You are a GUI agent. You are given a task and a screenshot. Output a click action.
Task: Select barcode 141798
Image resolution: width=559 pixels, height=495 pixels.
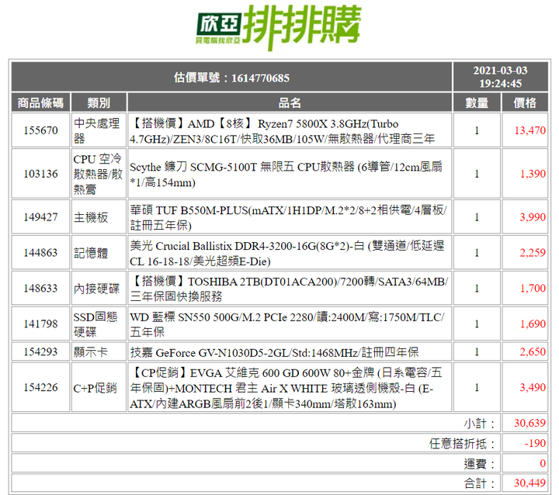(40, 324)
